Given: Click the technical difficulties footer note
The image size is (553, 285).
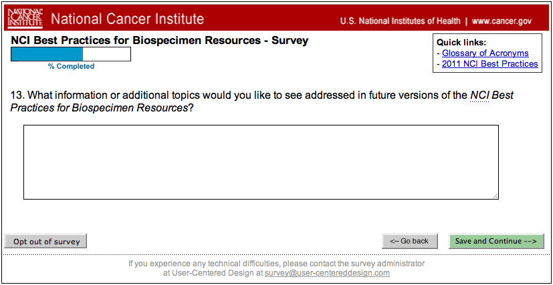Looking at the screenshot, I should click(276, 263).
